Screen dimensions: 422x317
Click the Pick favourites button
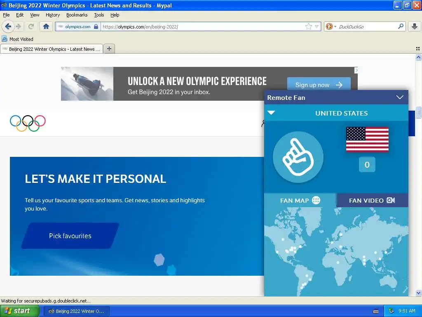70,236
